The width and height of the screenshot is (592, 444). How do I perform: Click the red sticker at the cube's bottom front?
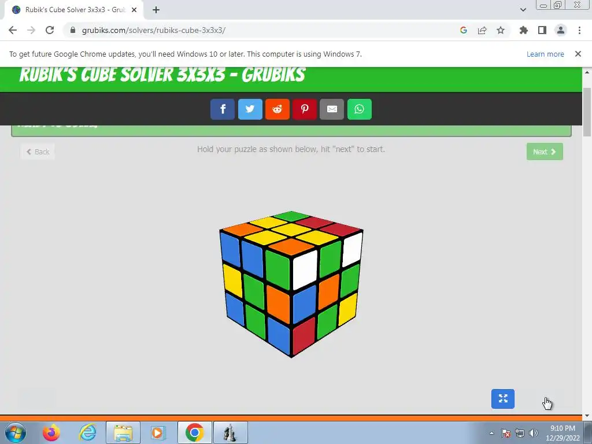[304, 336]
